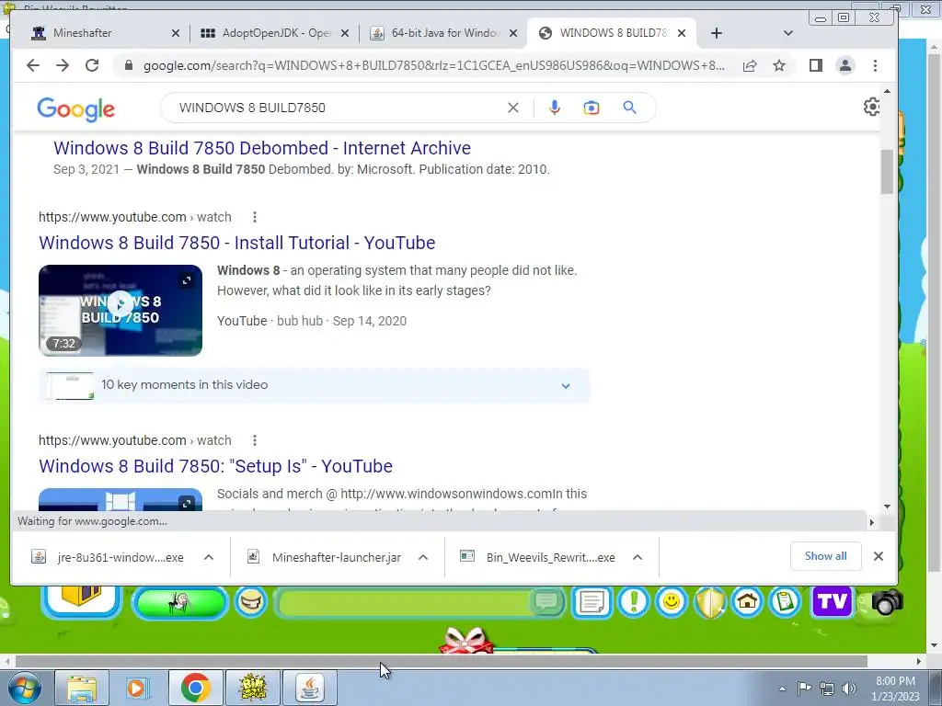The image size is (942, 706).
Task: Open the game's shield icon
Action: tap(710, 601)
